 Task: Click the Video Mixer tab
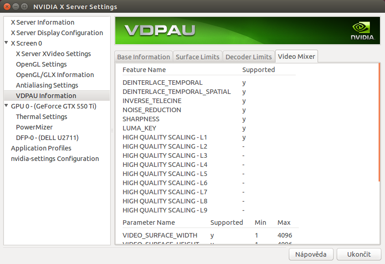[x=297, y=56]
